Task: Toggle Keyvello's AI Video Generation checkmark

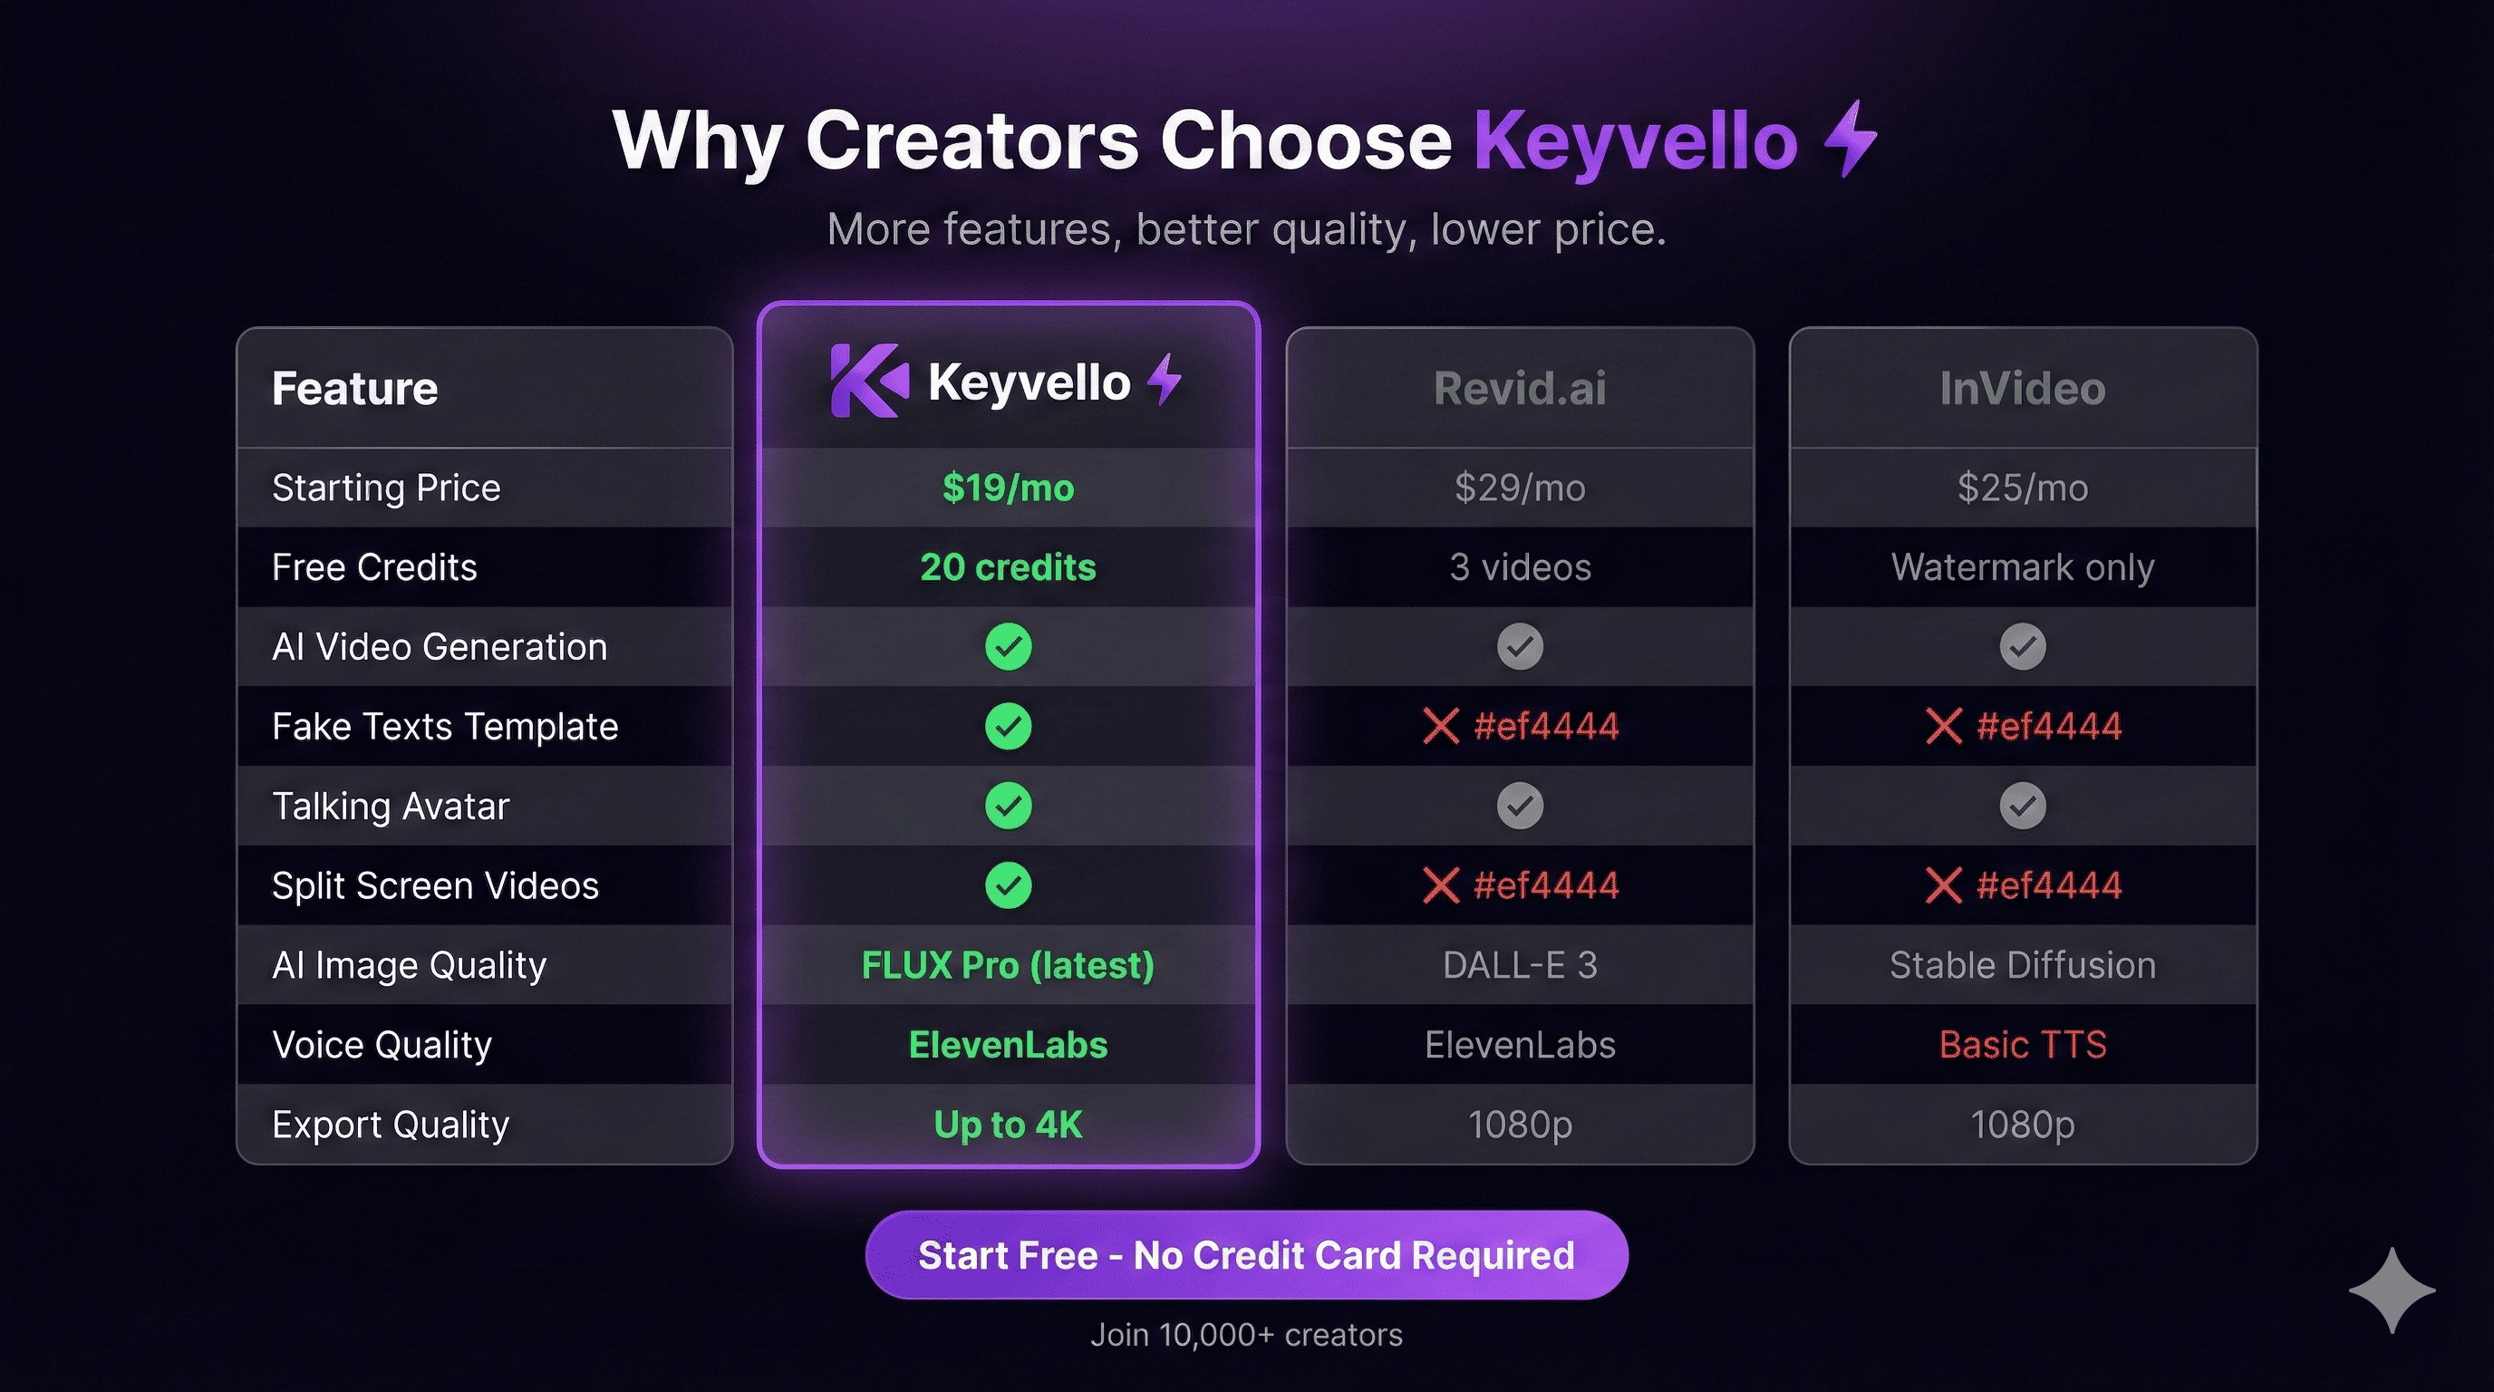Action: point(1008,645)
